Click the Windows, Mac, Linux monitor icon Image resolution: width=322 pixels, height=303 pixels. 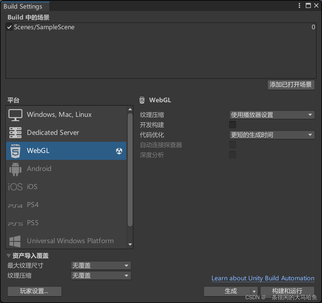pyautogui.click(x=15, y=115)
